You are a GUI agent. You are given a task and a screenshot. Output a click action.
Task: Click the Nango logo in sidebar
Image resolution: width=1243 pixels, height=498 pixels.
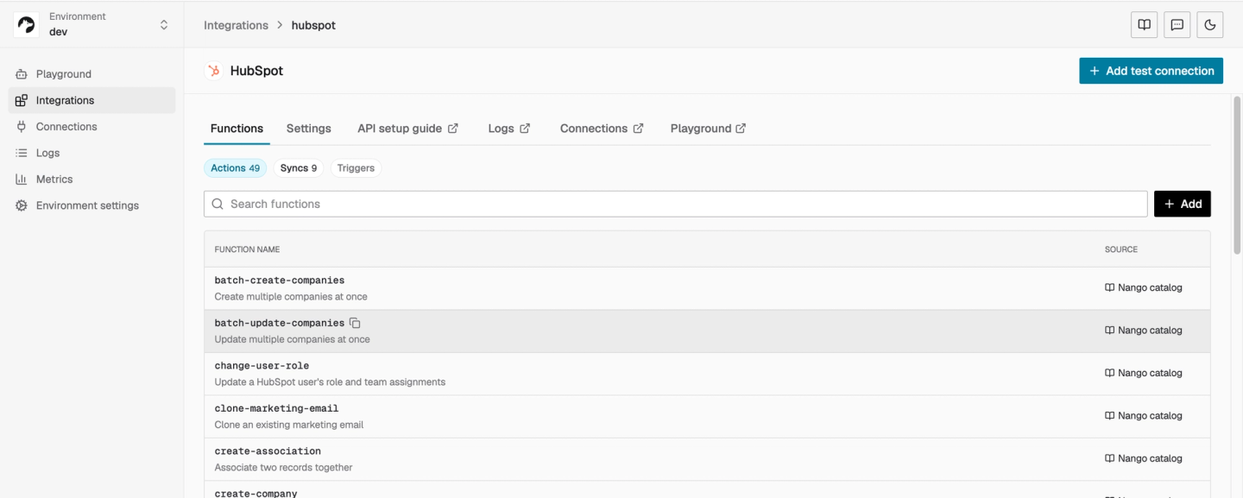[27, 25]
